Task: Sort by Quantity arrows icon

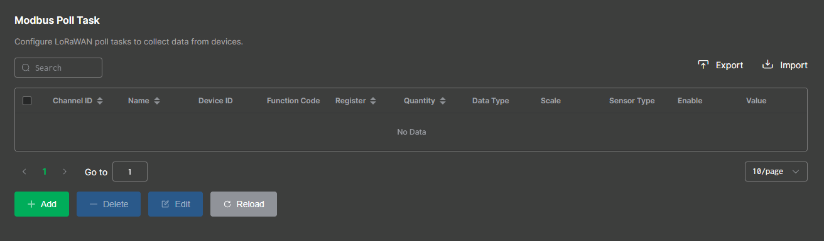Action: [443, 101]
